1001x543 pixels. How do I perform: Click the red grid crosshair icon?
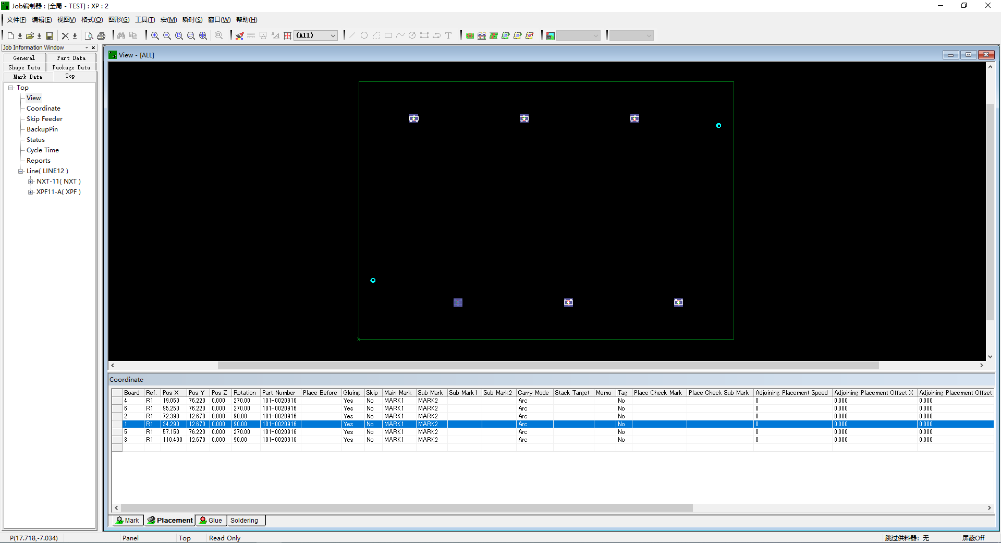(287, 36)
